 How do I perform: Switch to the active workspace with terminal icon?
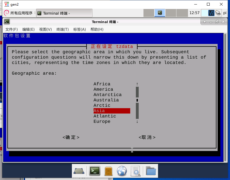(x=160, y=13)
